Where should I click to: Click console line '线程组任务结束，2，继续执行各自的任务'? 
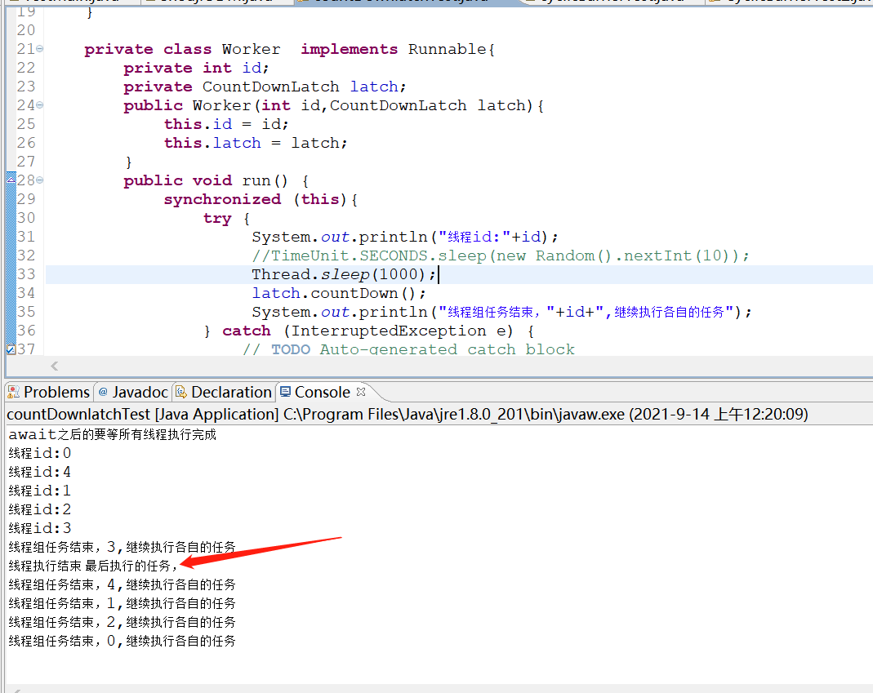point(122,622)
